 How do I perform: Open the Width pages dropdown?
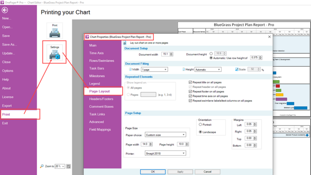click(154, 70)
